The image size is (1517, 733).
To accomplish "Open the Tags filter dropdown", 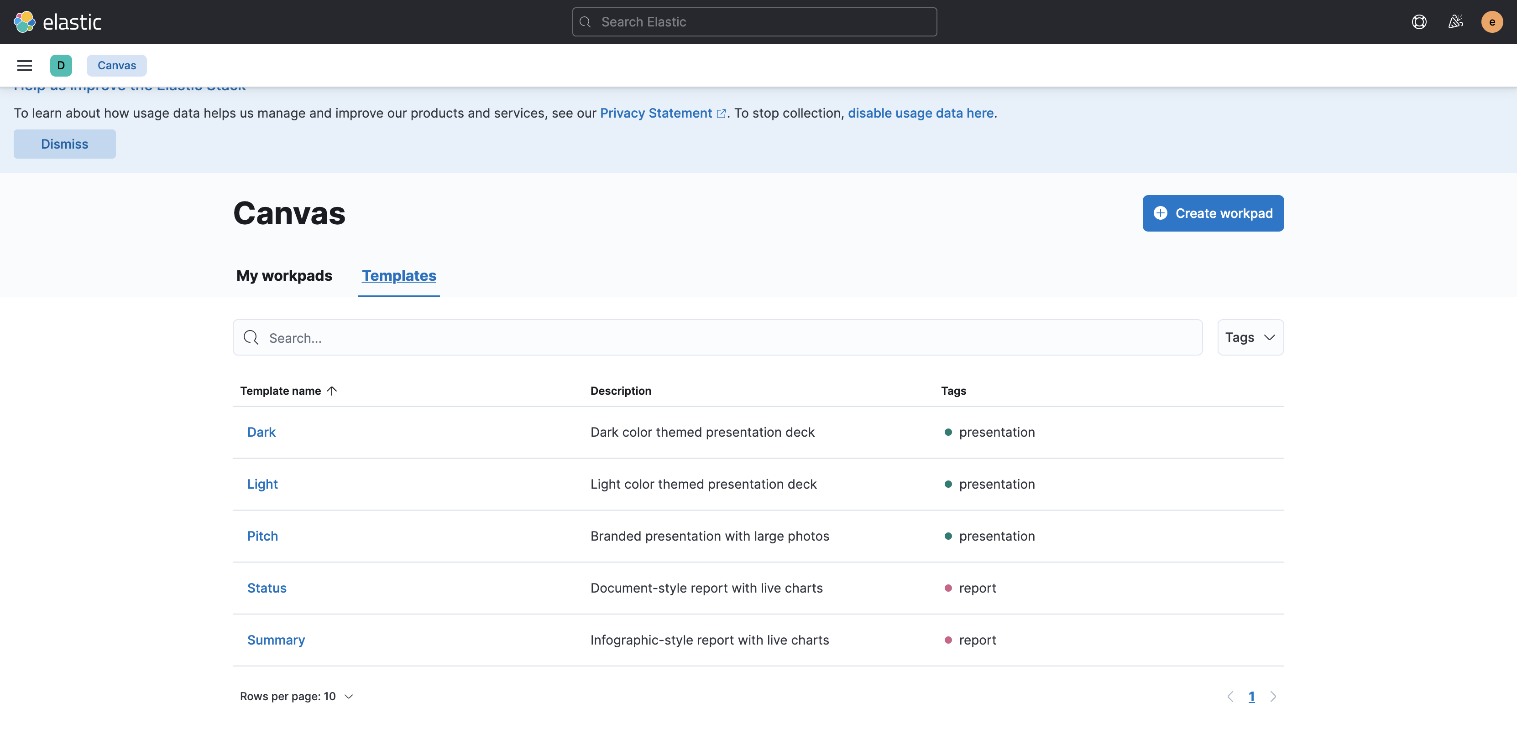I will [x=1250, y=337].
